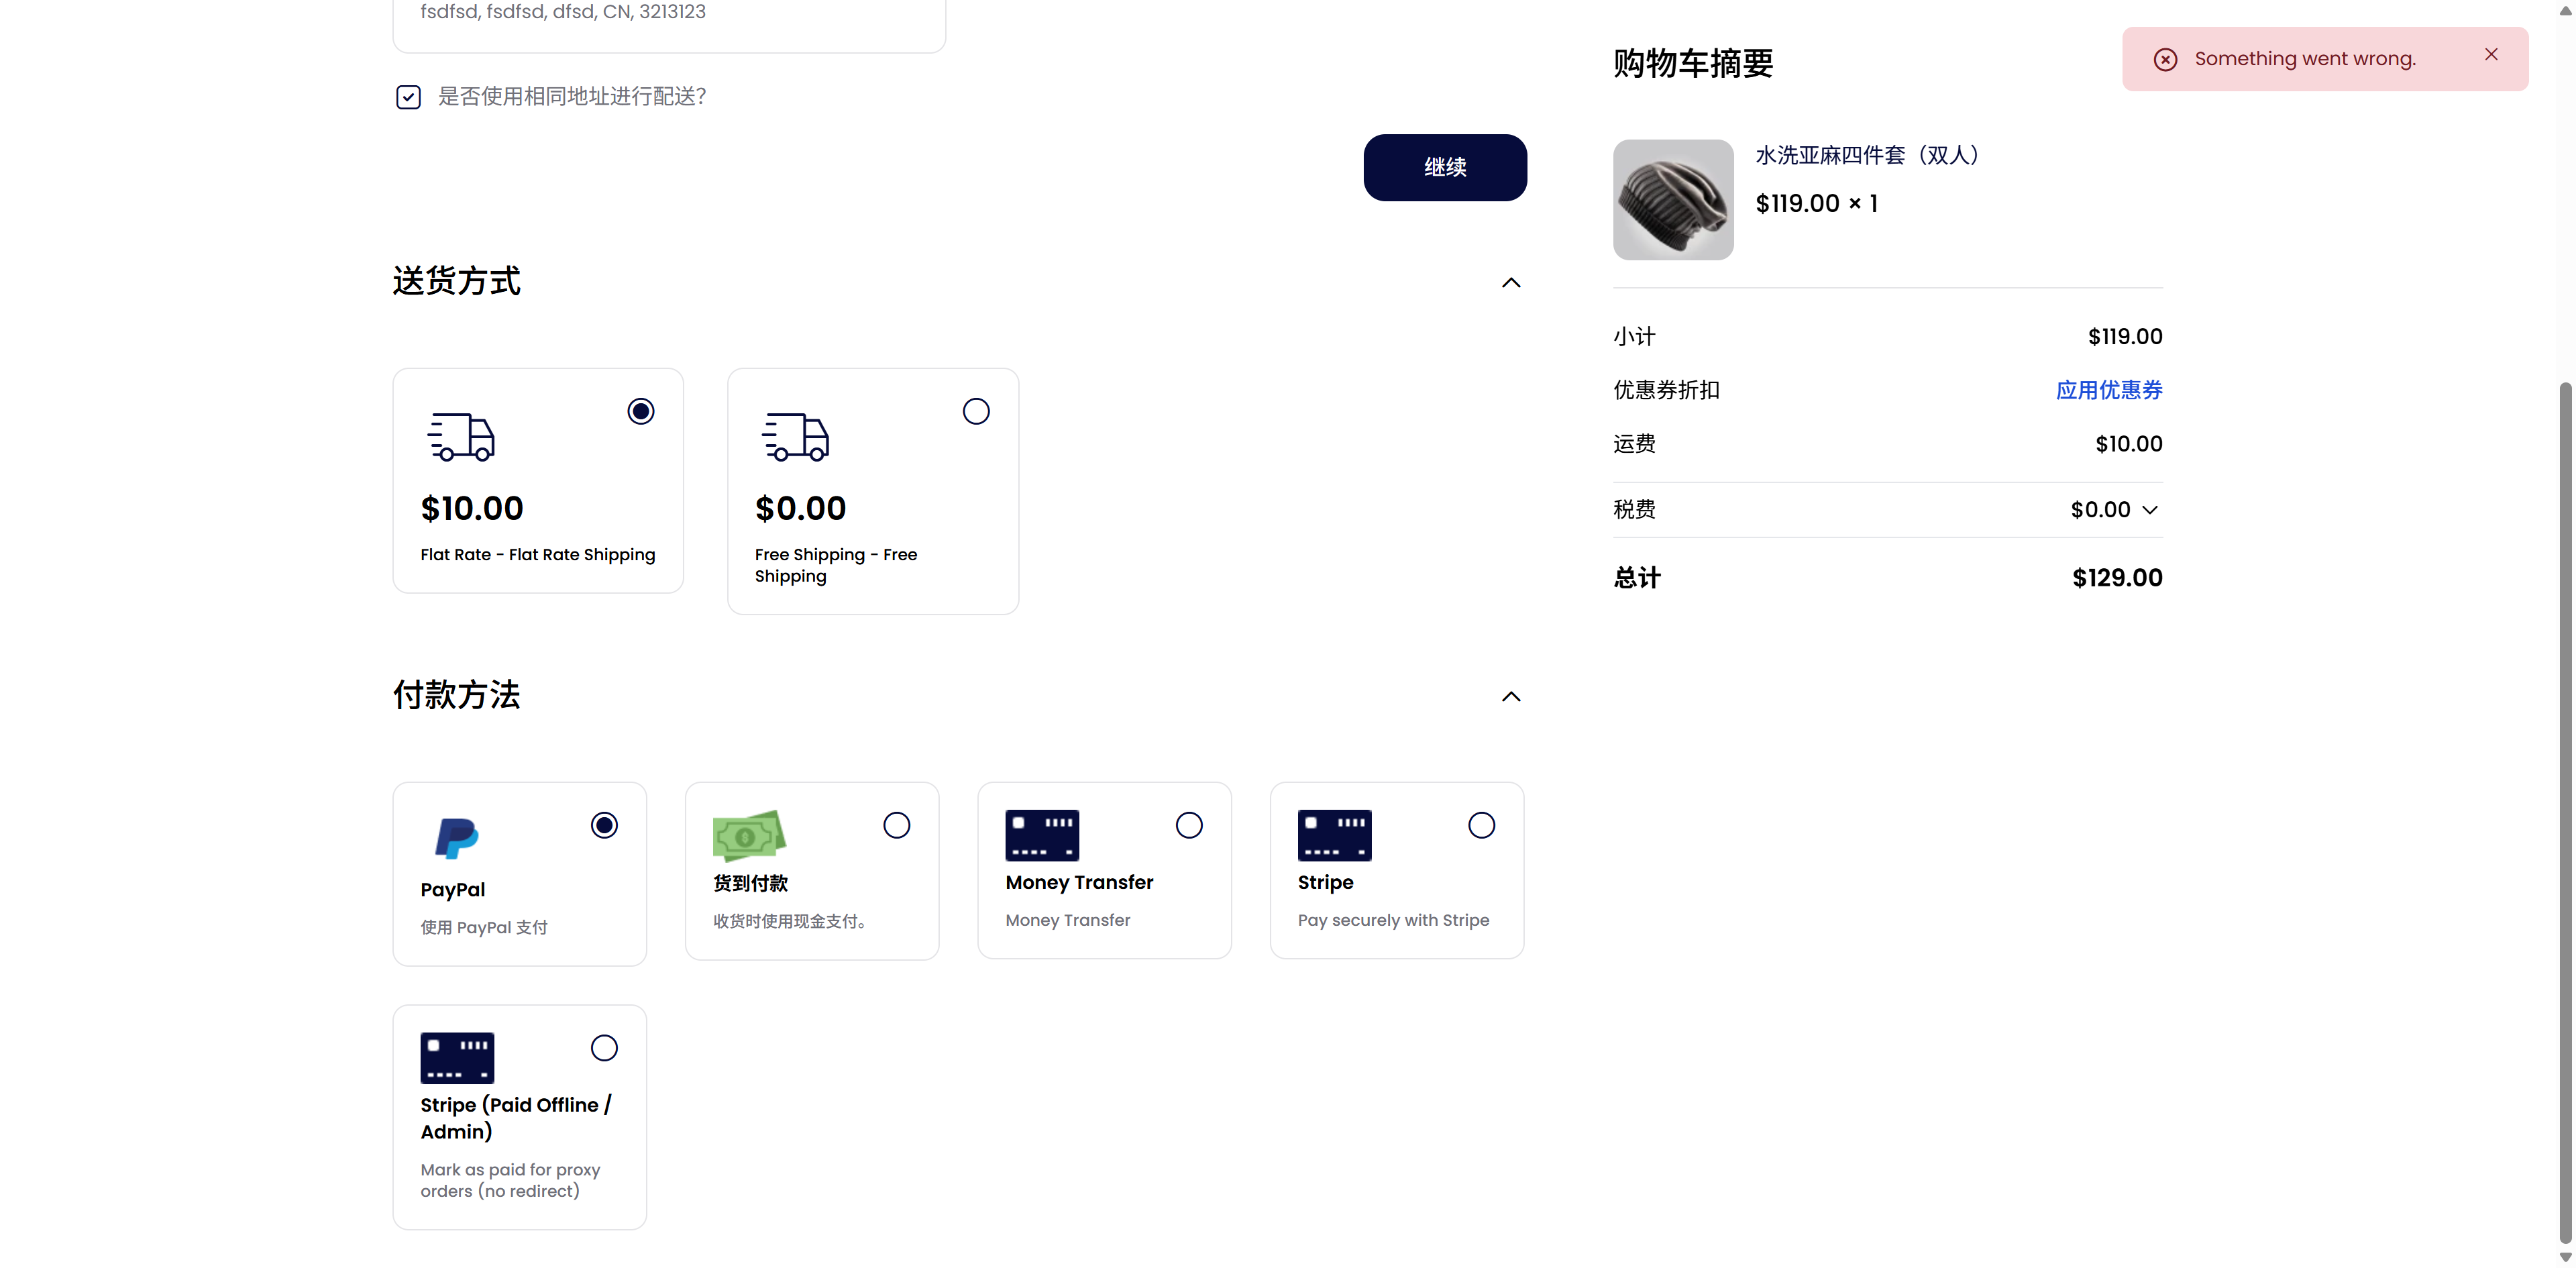Select the $10.00 Flat Rate radio button
The height and width of the screenshot is (1268, 2576).
click(x=641, y=411)
